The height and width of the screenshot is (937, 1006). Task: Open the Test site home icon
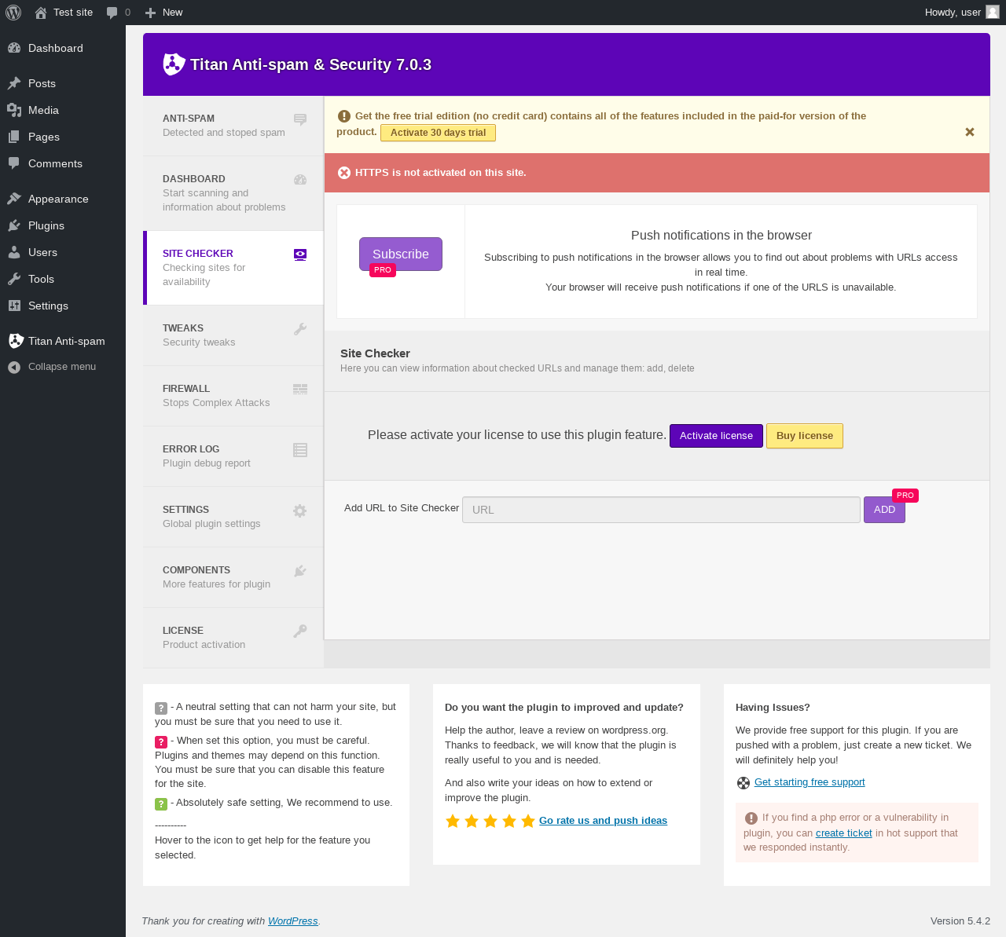(41, 13)
